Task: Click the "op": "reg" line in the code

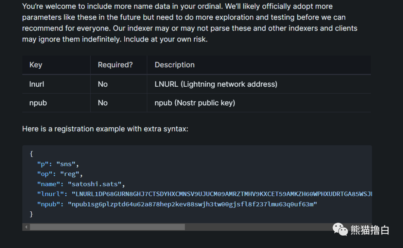Action: point(60,174)
